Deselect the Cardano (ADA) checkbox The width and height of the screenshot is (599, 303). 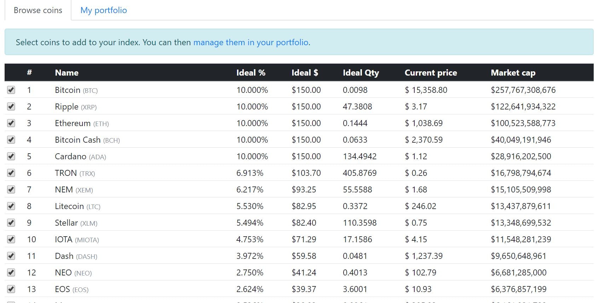tap(11, 156)
